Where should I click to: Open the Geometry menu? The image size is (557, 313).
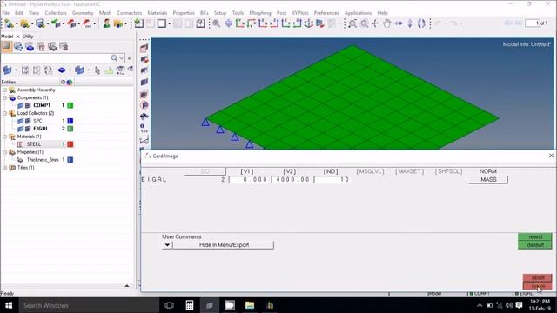click(83, 13)
